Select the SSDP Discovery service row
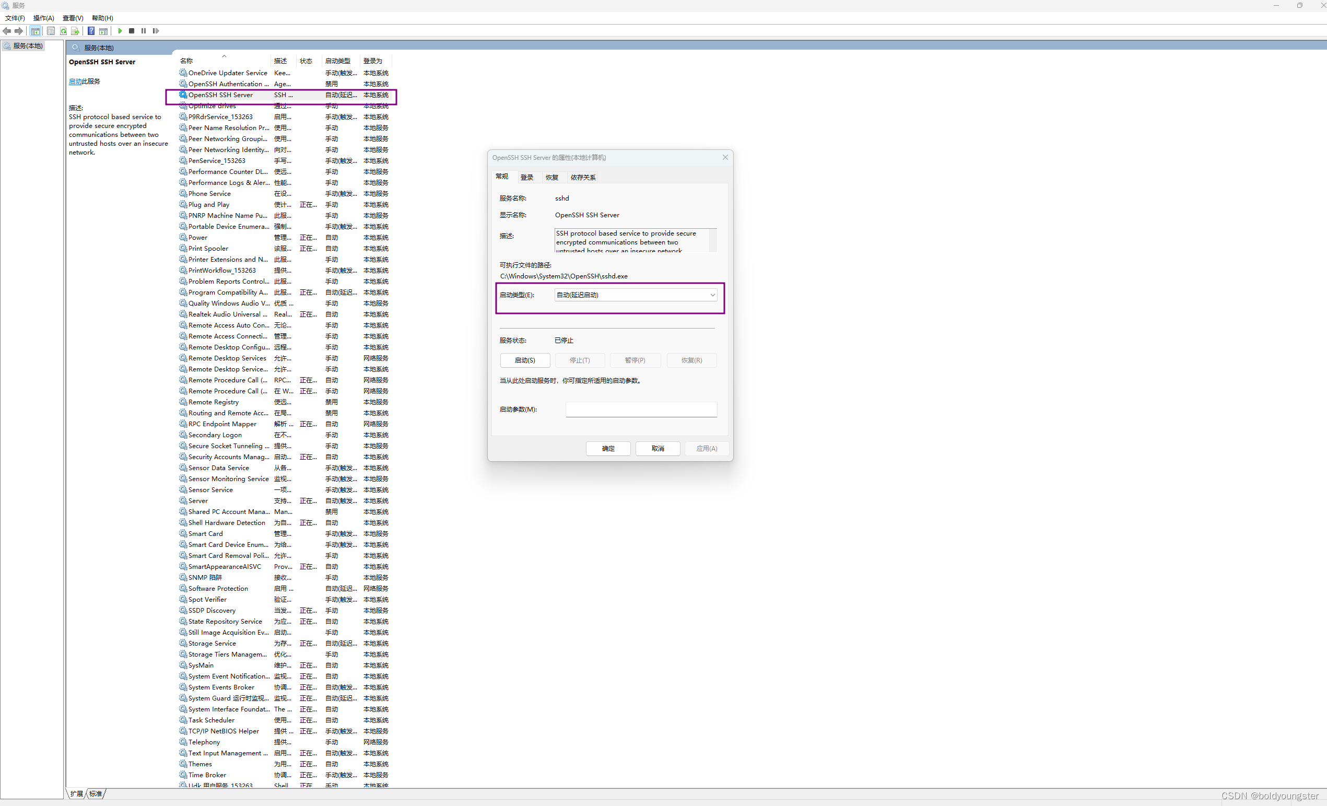Viewport: 1327px width, 806px height. 284,611
